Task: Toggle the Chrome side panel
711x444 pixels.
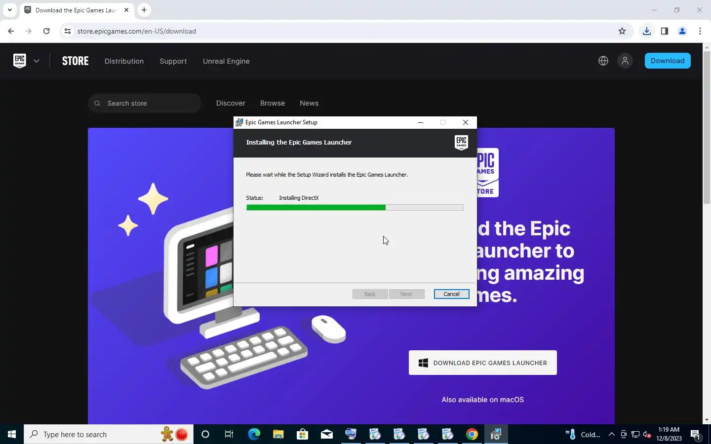Action: click(x=665, y=31)
